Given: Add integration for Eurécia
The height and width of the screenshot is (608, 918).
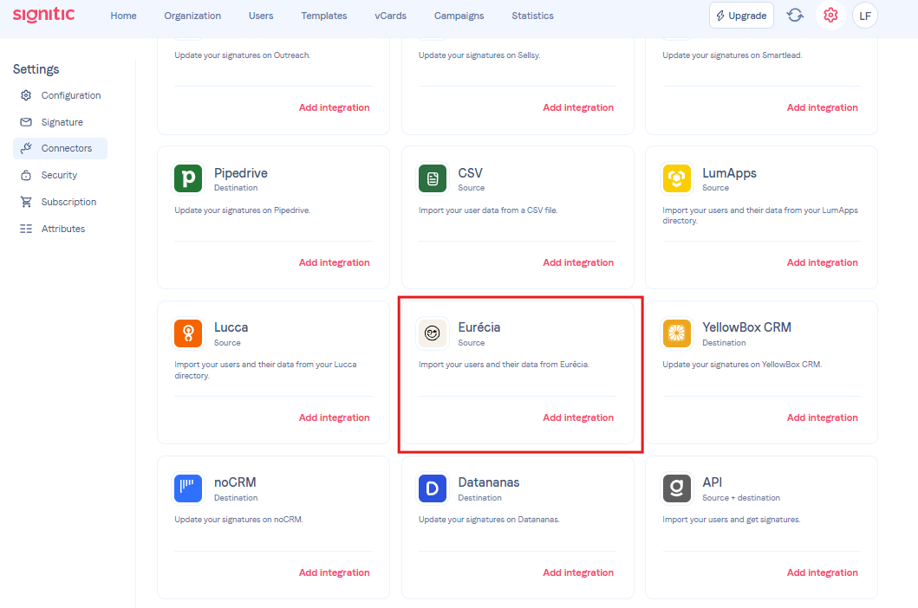Looking at the screenshot, I should (x=578, y=417).
